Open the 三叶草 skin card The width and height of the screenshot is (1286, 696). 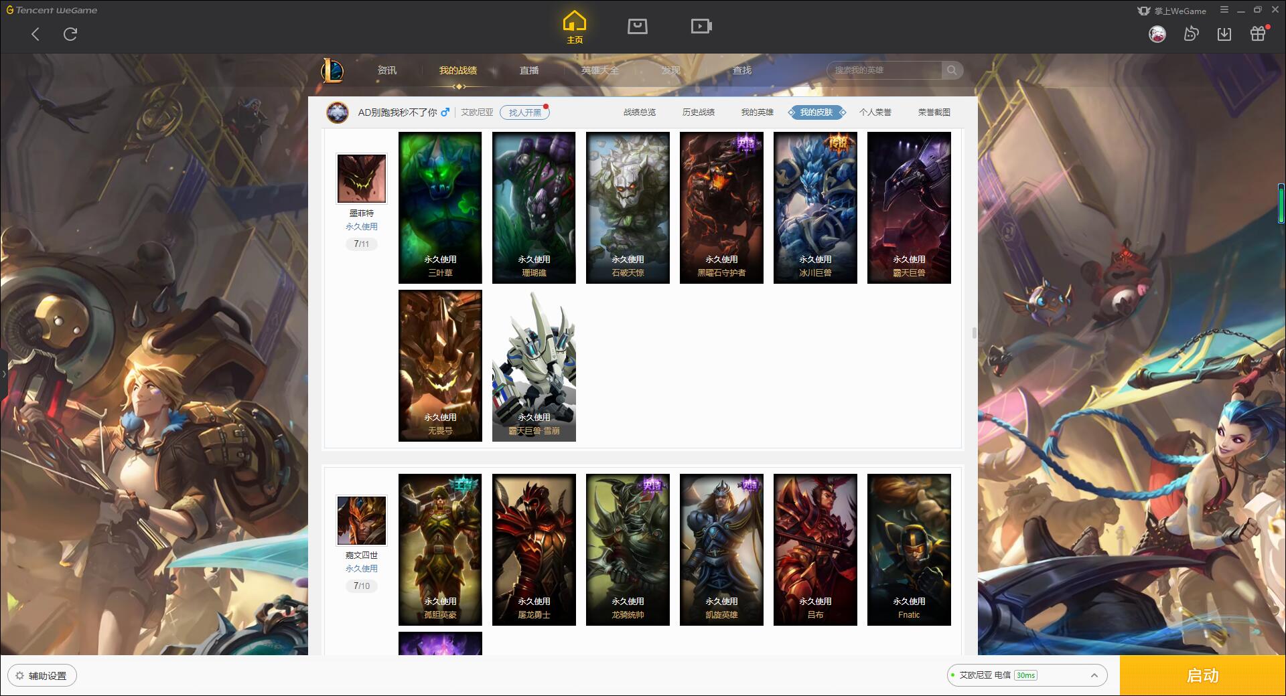(x=440, y=207)
